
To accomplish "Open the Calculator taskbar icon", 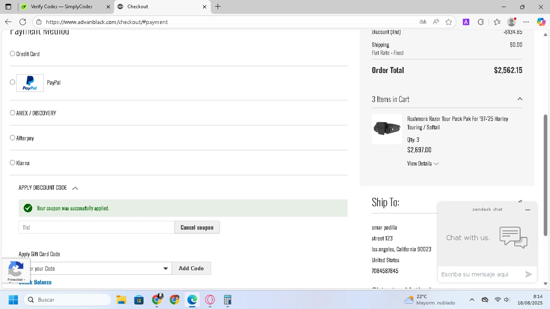I will 227,300.
